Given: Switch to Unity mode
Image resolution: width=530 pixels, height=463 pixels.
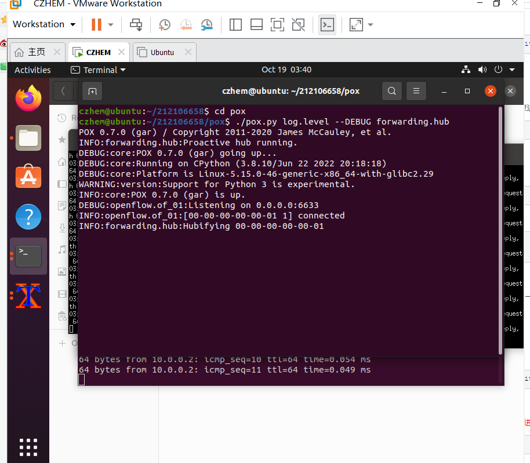Looking at the screenshot, I should pyautogui.click(x=298, y=25).
